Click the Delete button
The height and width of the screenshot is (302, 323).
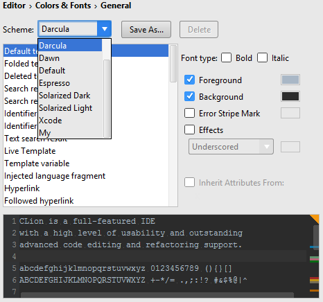pos(199,29)
